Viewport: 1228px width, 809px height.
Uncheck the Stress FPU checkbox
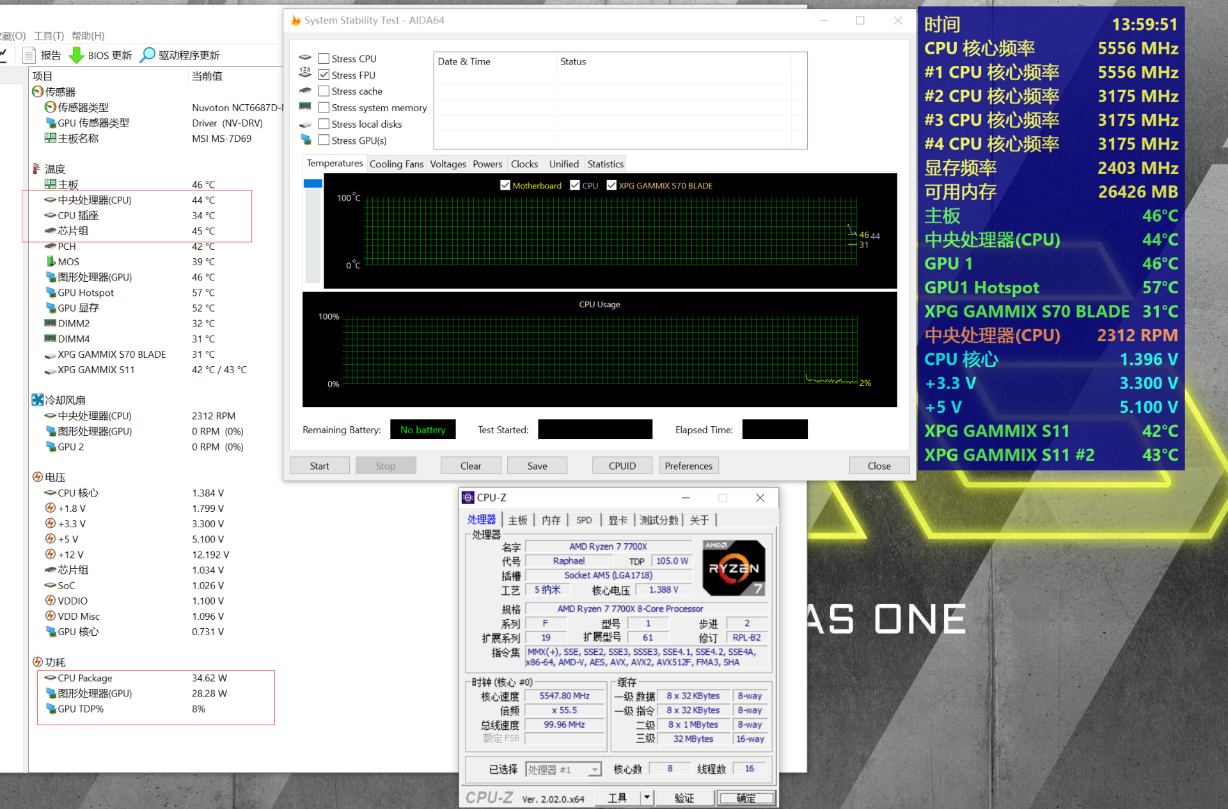click(x=324, y=75)
